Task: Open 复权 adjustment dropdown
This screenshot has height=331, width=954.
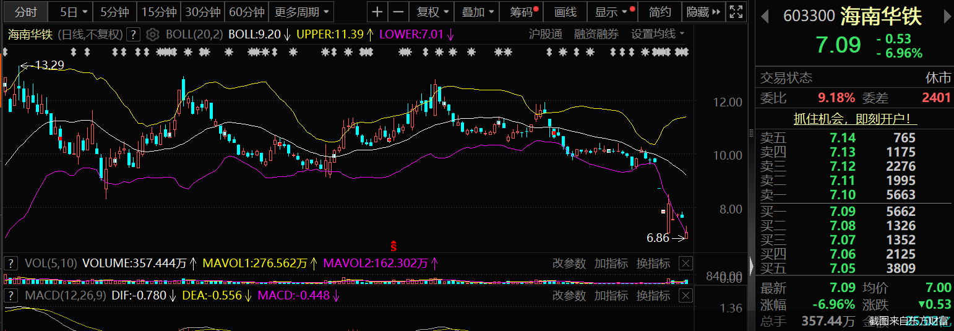Action: click(x=432, y=12)
